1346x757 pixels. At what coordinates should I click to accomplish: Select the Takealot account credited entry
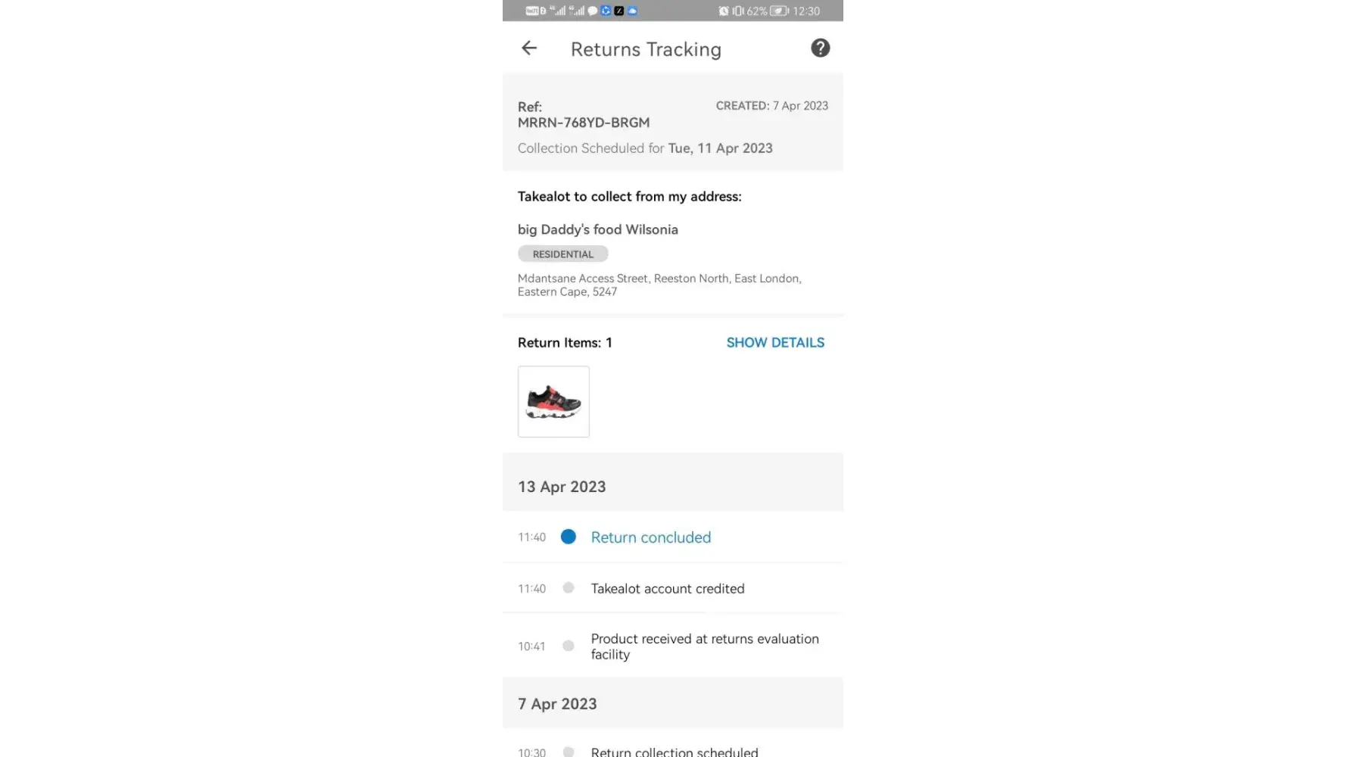pos(668,589)
